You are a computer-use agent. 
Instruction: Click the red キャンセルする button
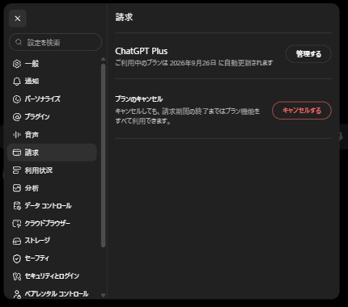[x=302, y=111]
